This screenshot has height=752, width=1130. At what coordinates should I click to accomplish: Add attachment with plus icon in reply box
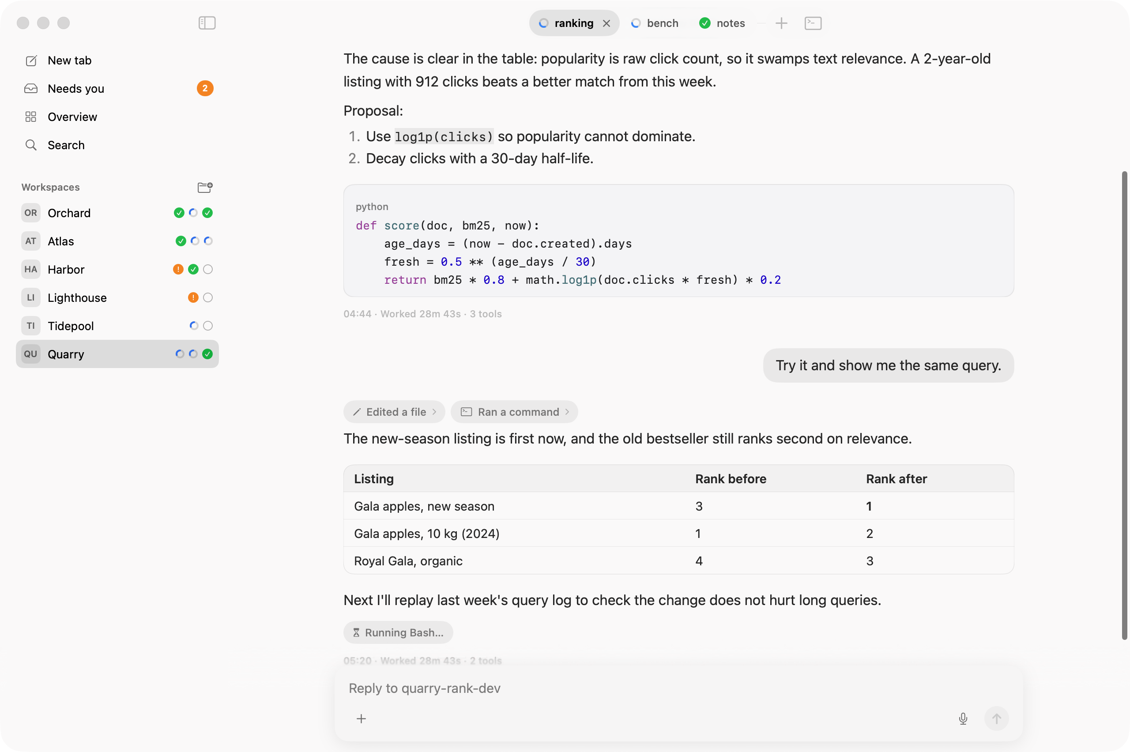pyautogui.click(x=361, y=718)
